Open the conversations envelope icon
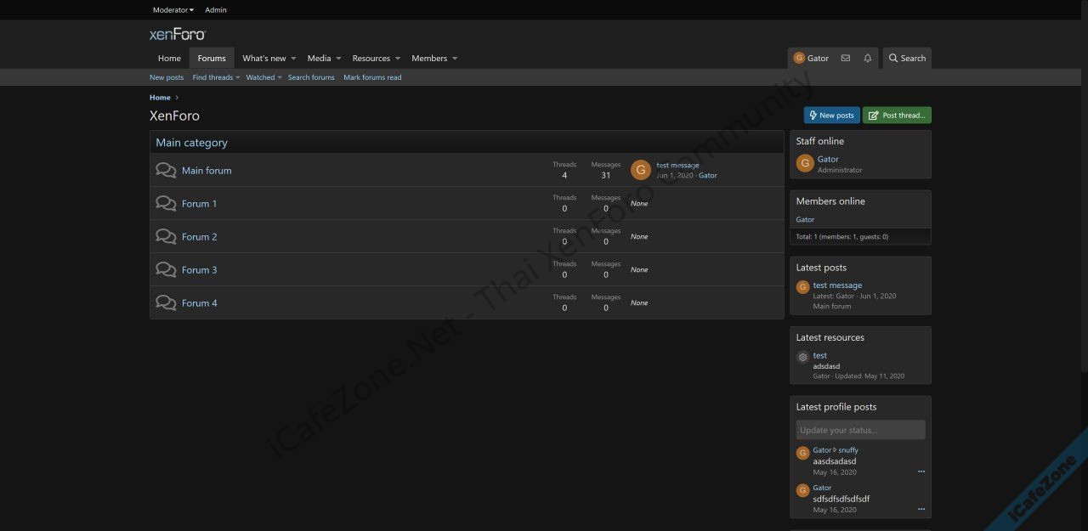 point(845,58)
